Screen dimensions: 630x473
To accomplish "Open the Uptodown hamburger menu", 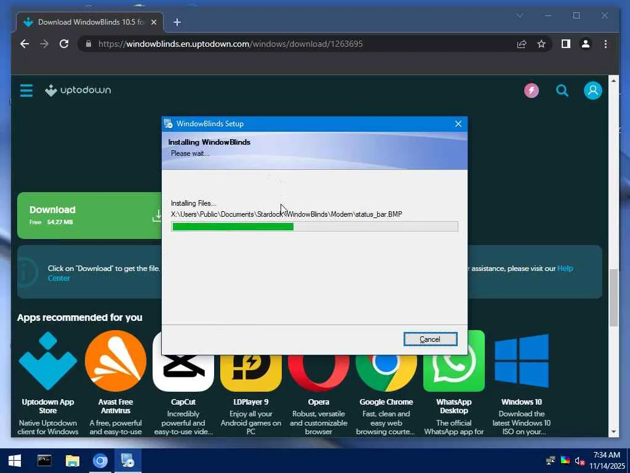I will tap(26, 91).
